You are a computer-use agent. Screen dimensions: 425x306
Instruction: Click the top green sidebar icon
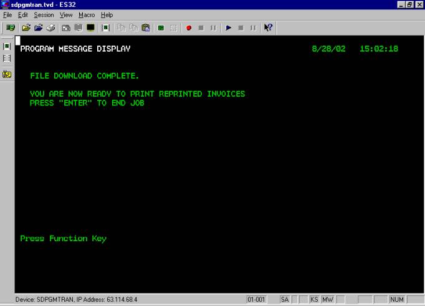pos(7,46)
